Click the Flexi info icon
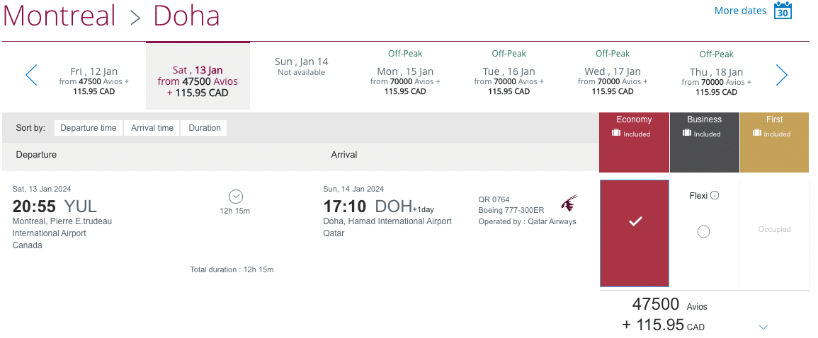Image resolution: width=818 pixels, height=338 pixels. coord(715,195)
